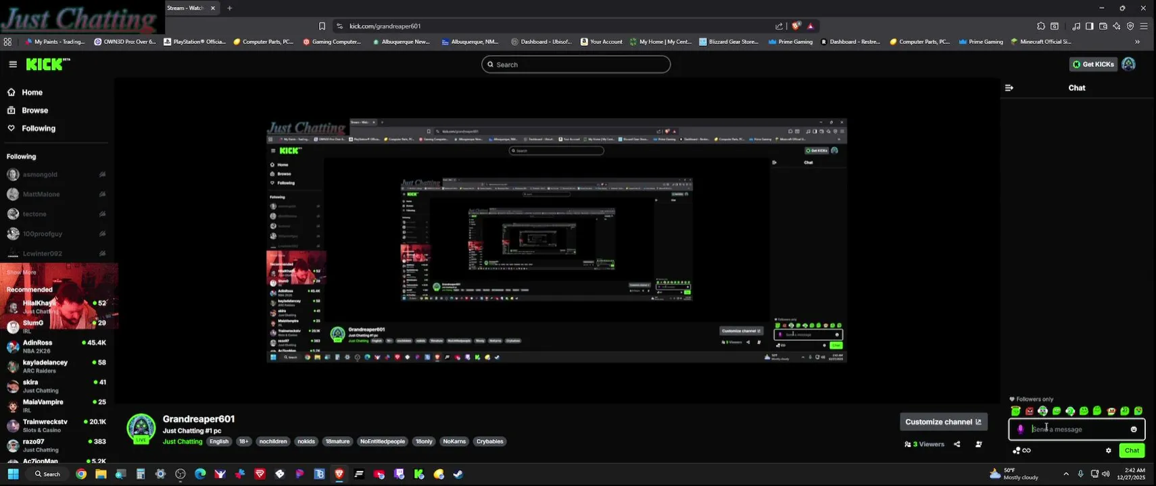Open the Minecraft Official Si... bookmark
Screen dimensions: 1156x486
click(x=1041, y=42)
